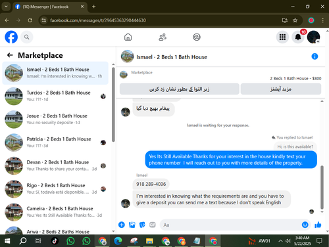Open Facebook search magnifier icon
This screenshot has height=247, width=329.
(x=27, y=37)
